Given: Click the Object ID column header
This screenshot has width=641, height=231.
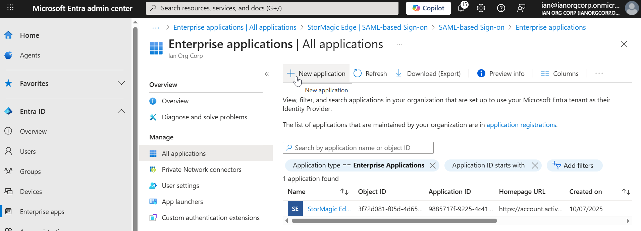Looking at the screenshot, I should click(372, 192).
